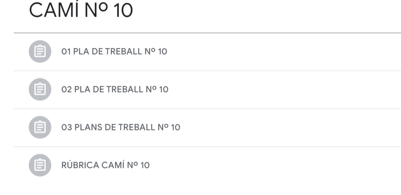Open the RÚBRICA CAMÍ Nº 10 item
This screenshot has height=195, width=401.
(105, 165)
